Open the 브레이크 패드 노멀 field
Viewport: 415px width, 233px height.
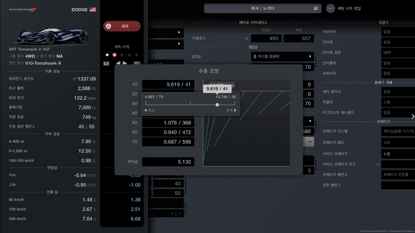pos(398,142)
